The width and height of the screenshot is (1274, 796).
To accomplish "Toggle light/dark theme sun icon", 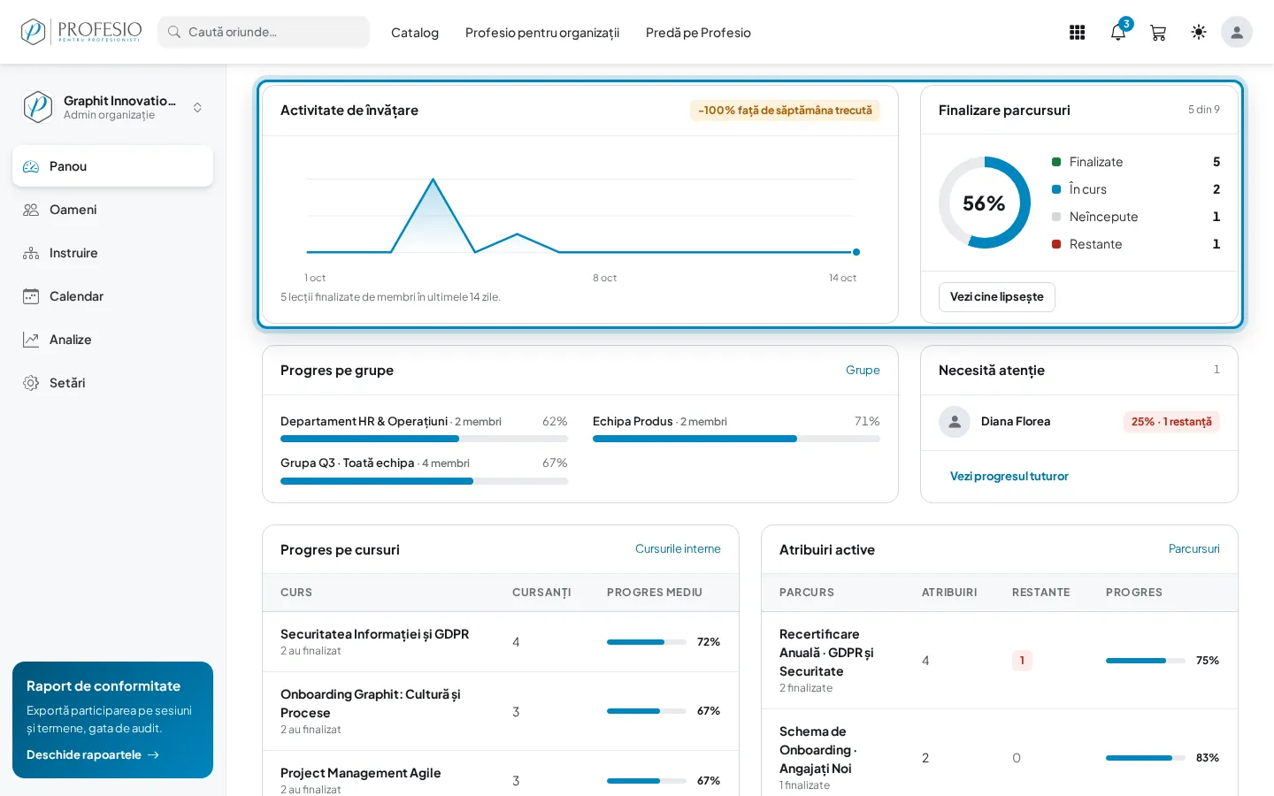I will click(x=1199, y=32).
